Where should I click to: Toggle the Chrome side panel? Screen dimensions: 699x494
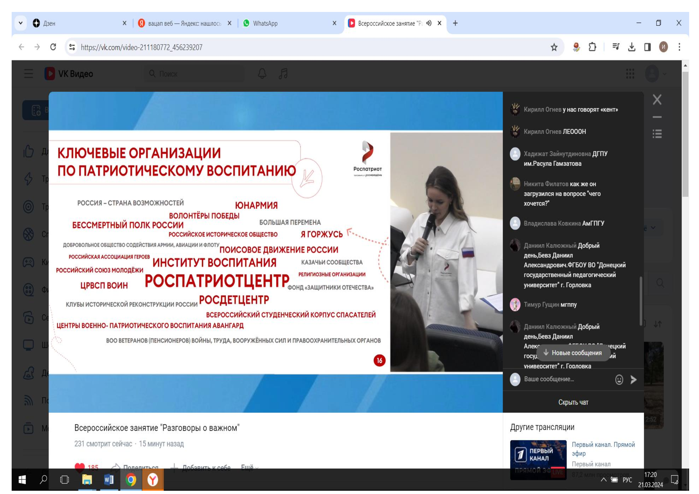coord(647,47)
